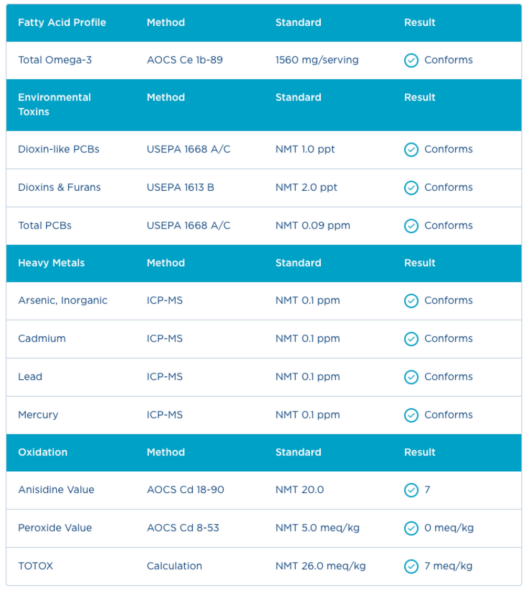The width and height of the screenshot is (525, 591).
Task: Click the TOTOX result checkmark icon
Action: click(411, 566)
